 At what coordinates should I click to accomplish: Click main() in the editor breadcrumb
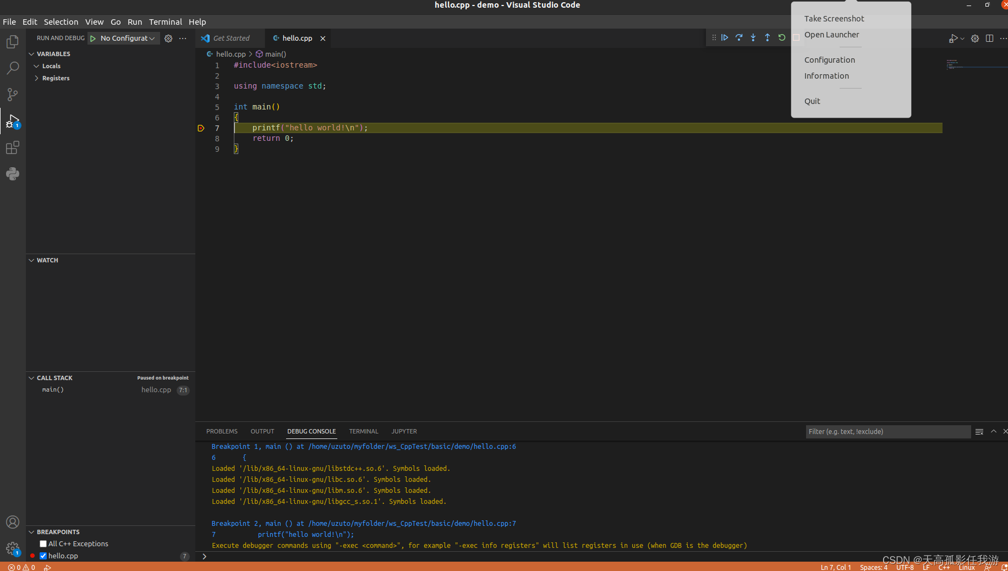click(275, 54)
